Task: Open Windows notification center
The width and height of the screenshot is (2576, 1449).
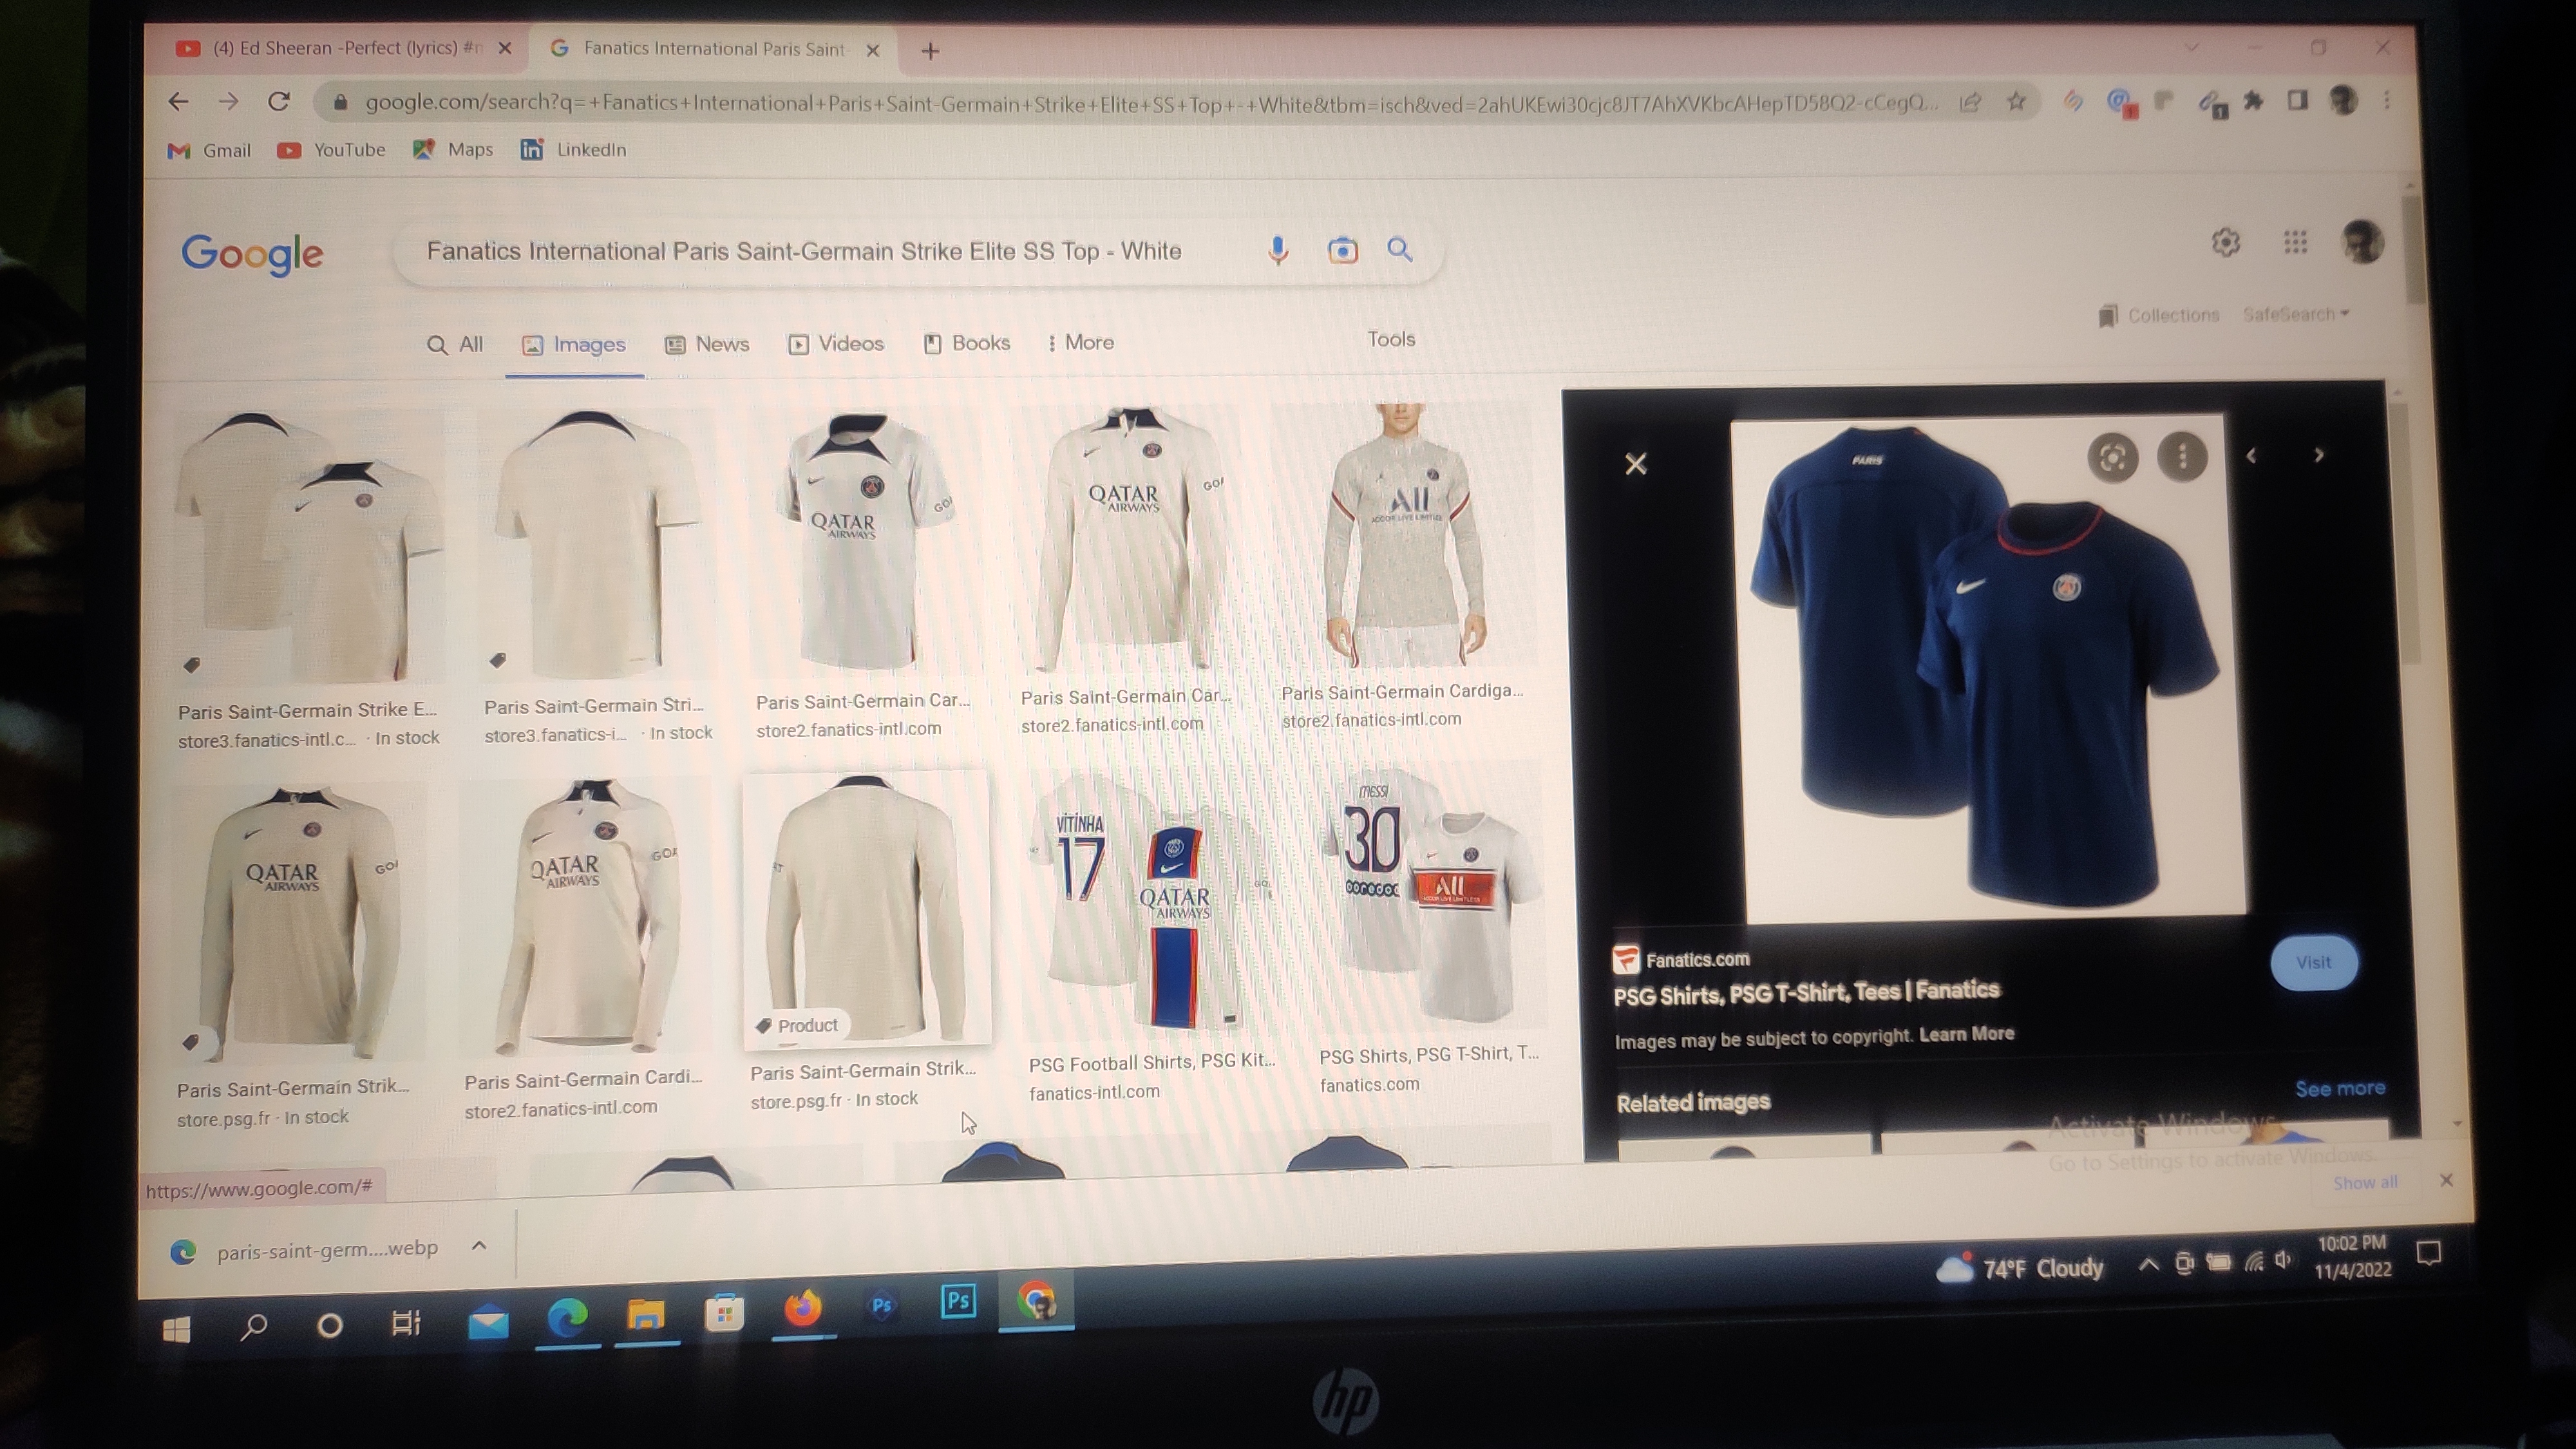Action: 2428,1253
